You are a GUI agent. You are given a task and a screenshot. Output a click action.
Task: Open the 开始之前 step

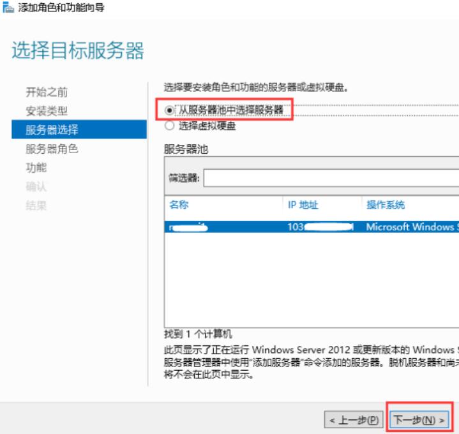point(47,92)
